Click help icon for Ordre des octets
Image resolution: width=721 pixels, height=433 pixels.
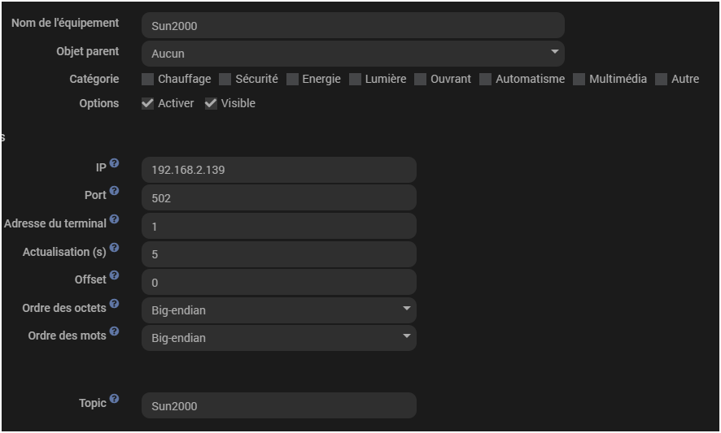114,304
